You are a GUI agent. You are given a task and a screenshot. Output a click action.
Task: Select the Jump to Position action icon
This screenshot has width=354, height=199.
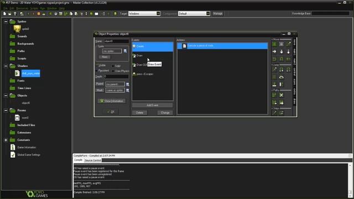tap(274, 70)
